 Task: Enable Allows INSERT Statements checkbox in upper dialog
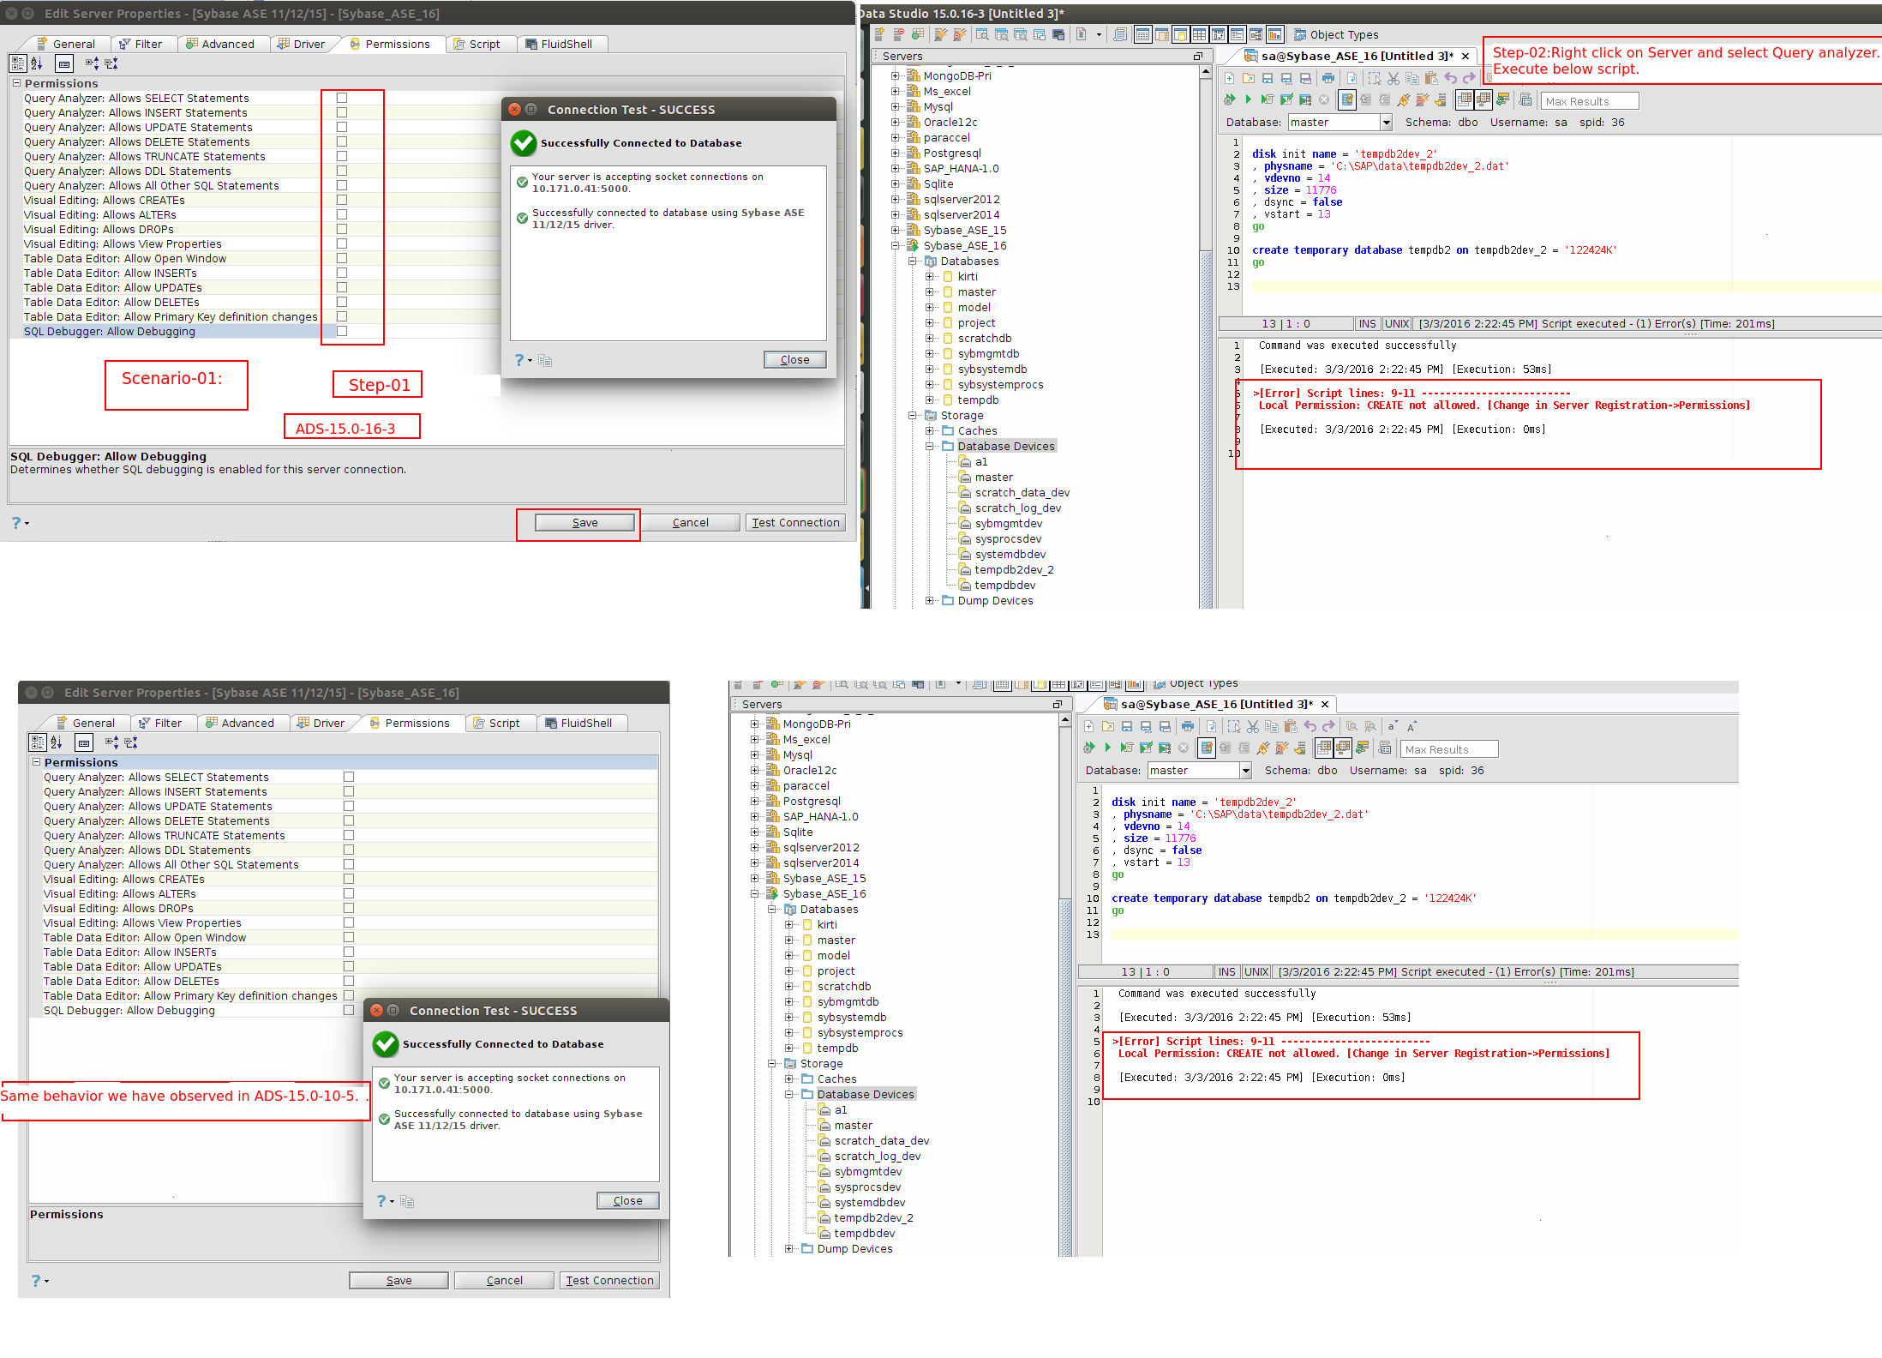(342, 112)
